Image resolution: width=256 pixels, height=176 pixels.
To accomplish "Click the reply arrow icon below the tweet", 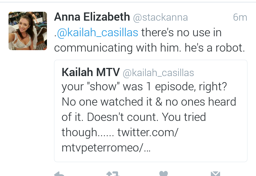I will (x=59, y=174).
